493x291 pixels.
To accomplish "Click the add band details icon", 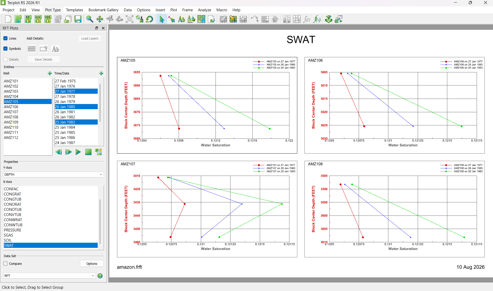I will point(32,49).
